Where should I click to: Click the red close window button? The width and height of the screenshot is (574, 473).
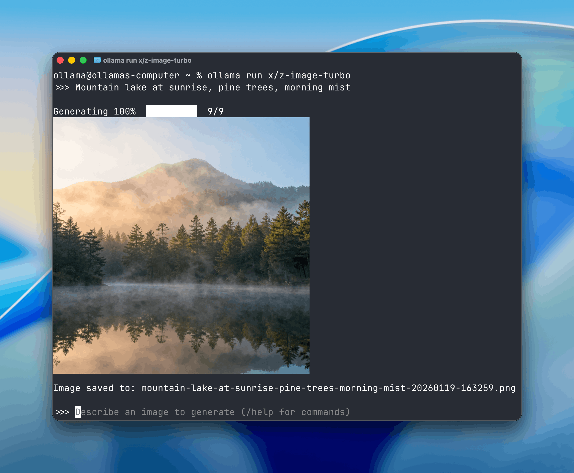coord(60,60)
